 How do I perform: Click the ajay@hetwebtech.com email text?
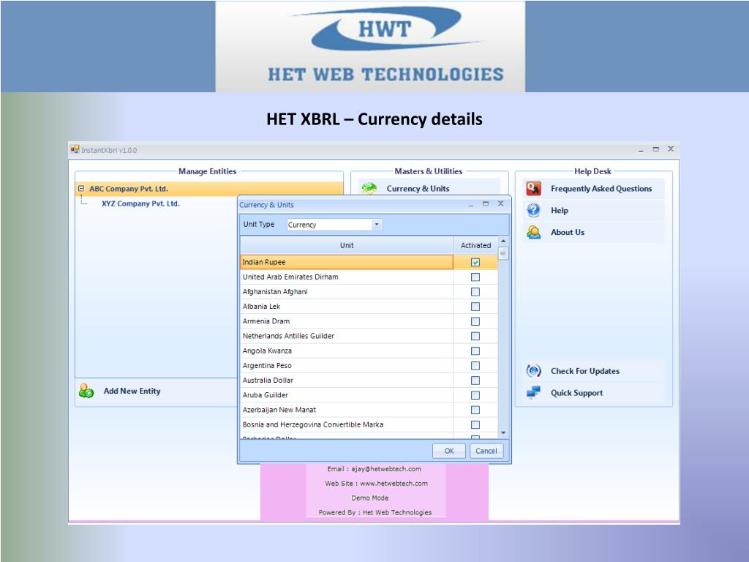coord(386,469)
